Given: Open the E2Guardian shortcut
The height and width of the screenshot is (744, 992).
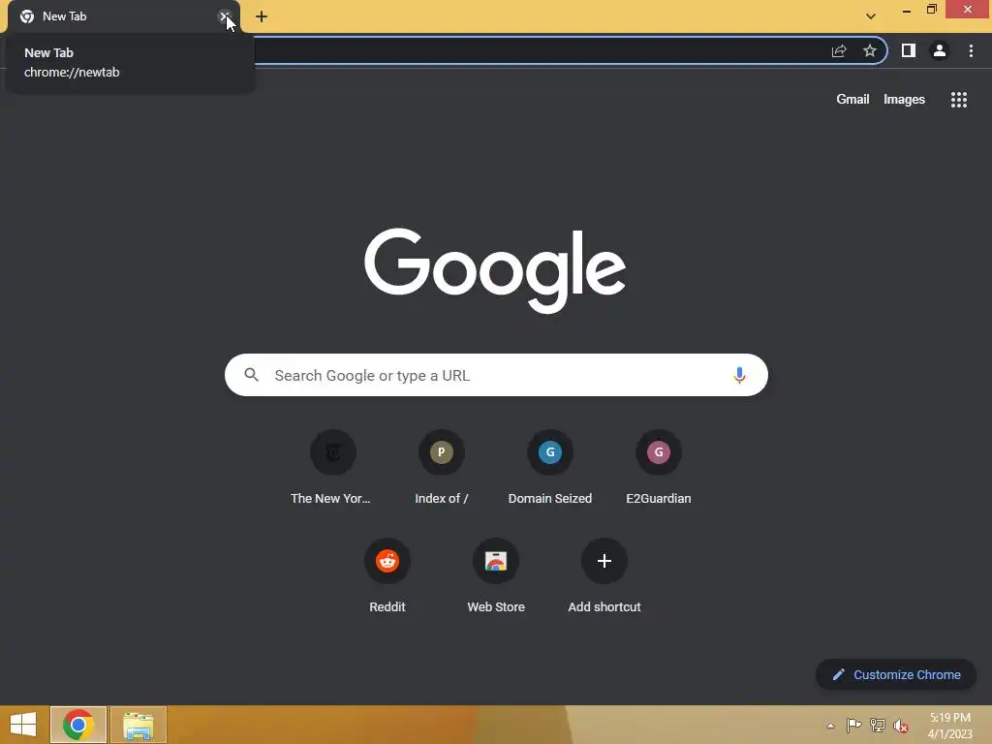Looking at the screenshot, I should (659, 468).
